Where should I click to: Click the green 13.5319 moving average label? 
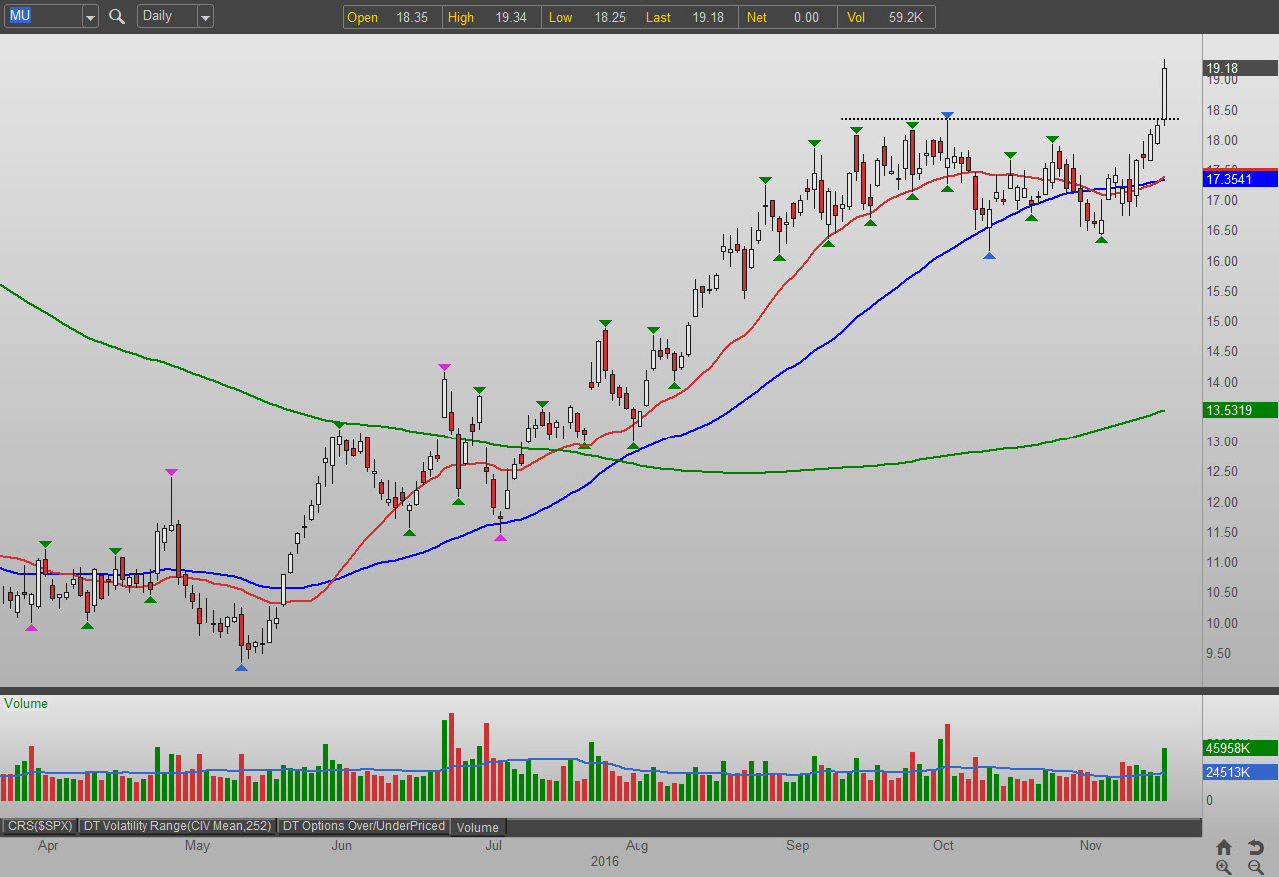click(1239, 410)
